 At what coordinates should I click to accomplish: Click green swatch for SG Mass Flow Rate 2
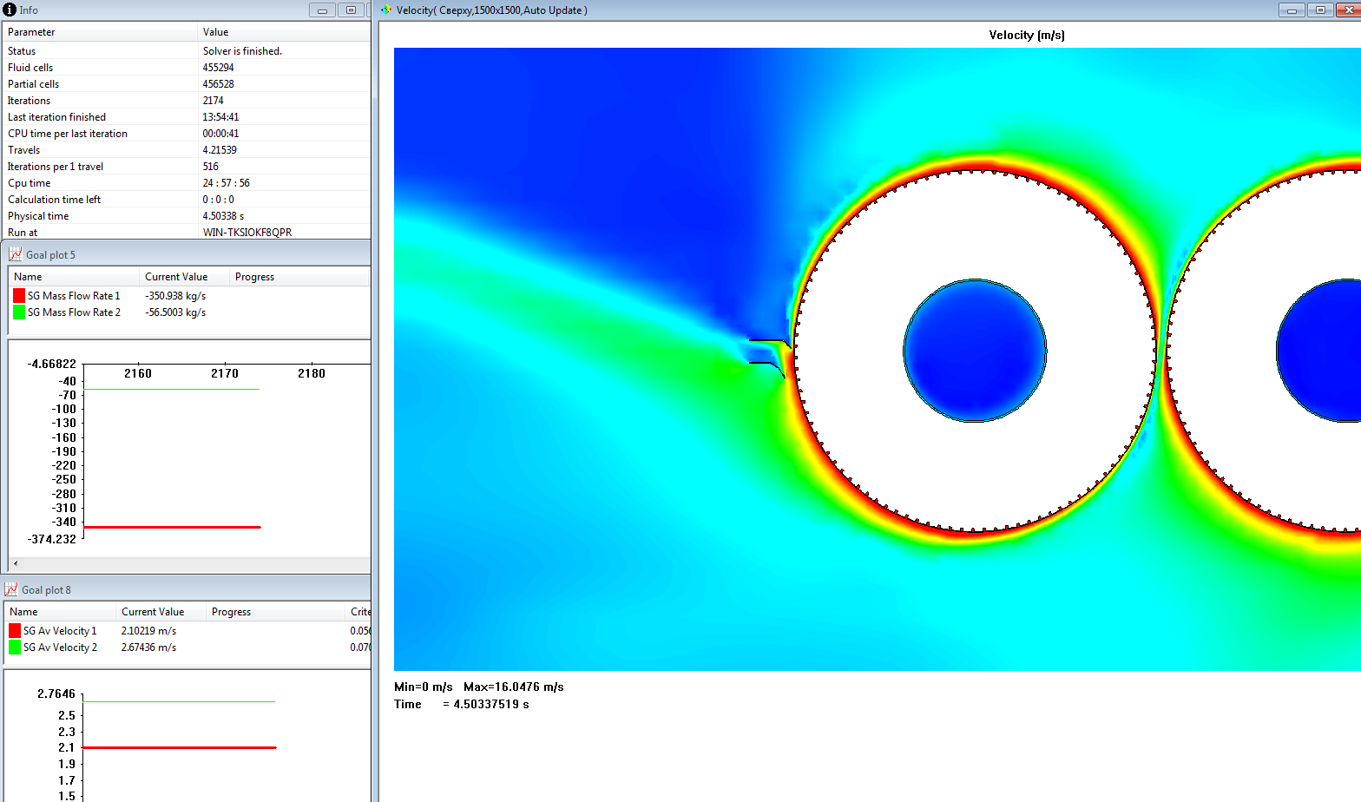pos(19,312)
